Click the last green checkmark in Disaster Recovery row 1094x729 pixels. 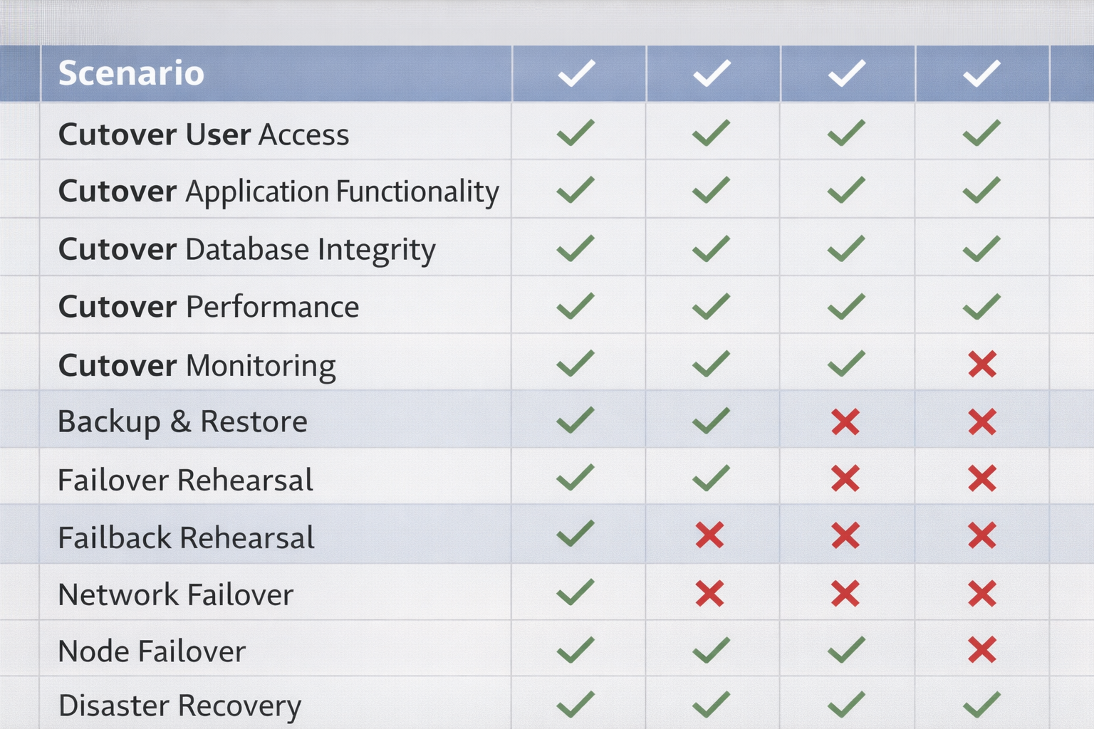click(981, 704)
